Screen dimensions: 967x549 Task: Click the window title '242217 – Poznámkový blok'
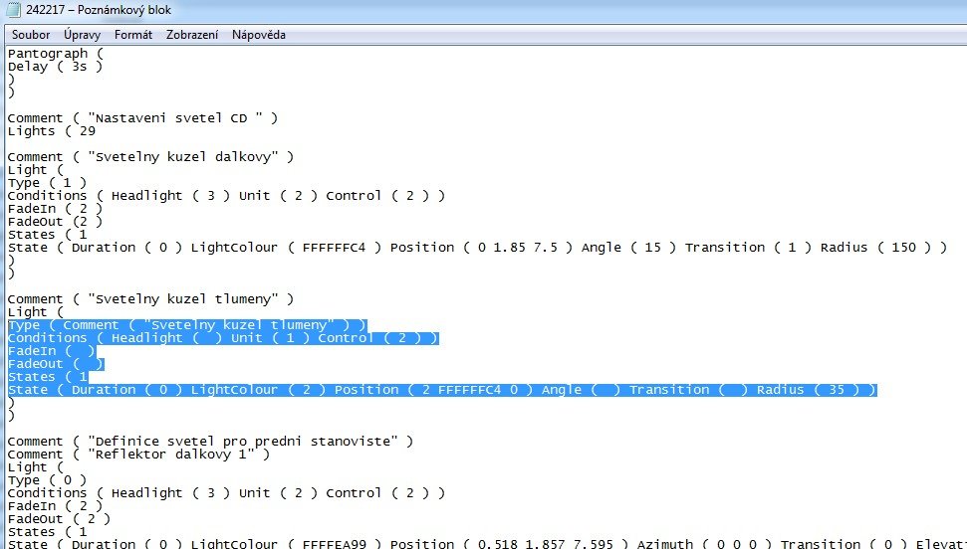[x=99, y=11]
